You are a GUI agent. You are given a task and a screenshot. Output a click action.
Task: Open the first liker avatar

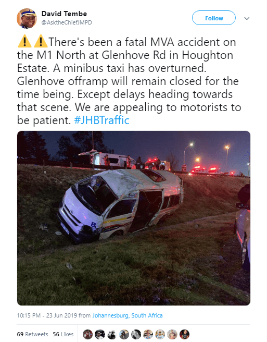[88, 334]
